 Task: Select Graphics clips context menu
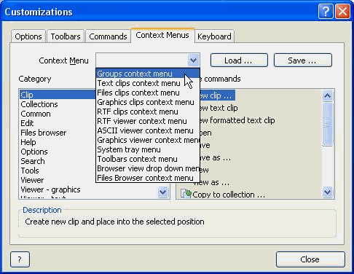(x=148, y=102)
